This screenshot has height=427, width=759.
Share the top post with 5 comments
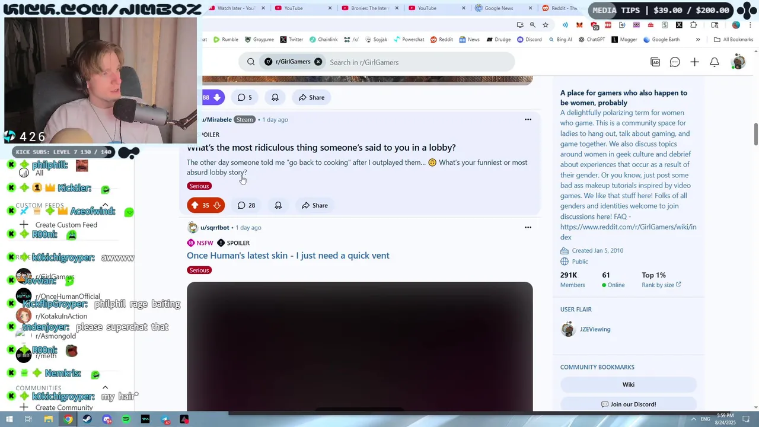coord(311,97)
